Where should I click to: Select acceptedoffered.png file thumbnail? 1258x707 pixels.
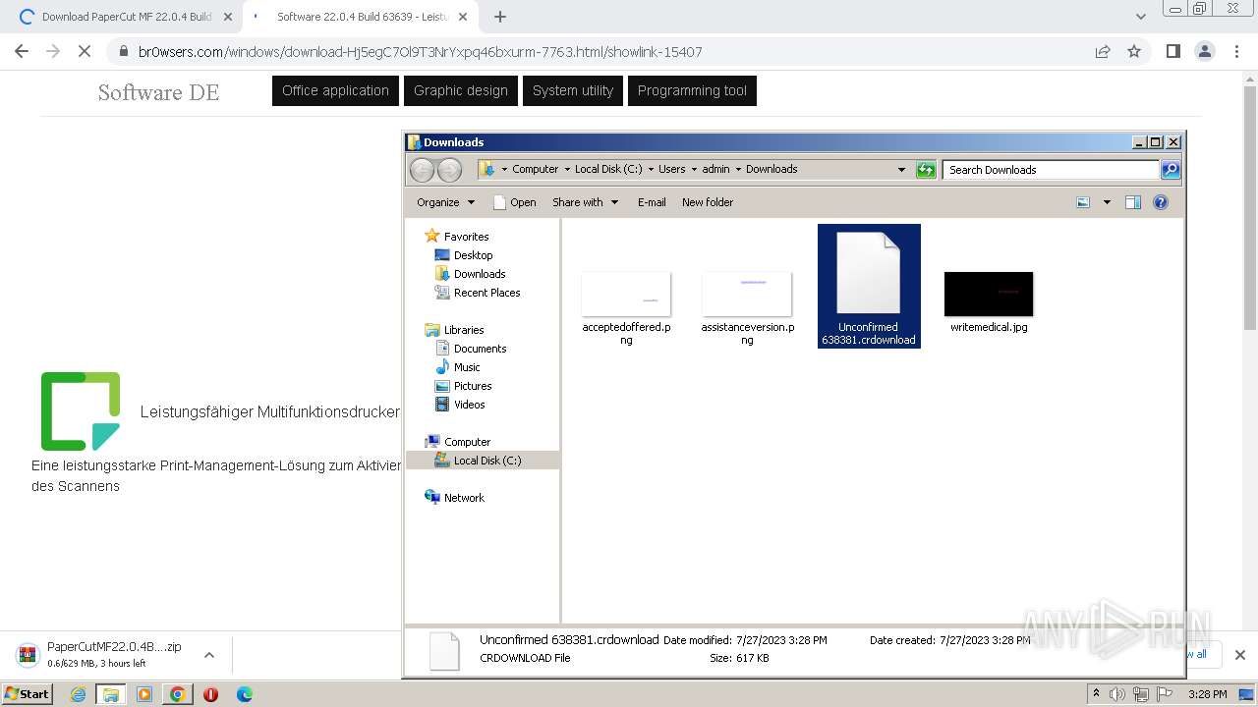(x=626, y=295)
